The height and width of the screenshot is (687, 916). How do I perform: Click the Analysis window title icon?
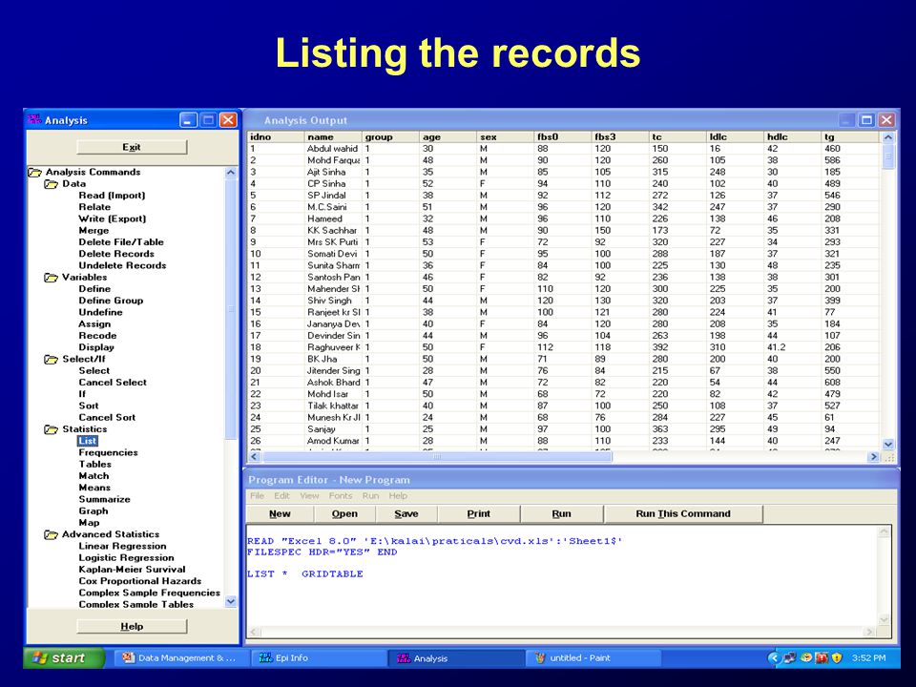click(34, 120)
